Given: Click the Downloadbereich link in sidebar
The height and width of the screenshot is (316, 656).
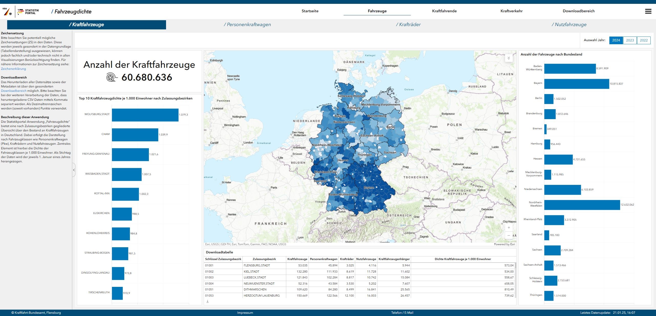Looking at the screenshot, I should pos(14,91).
